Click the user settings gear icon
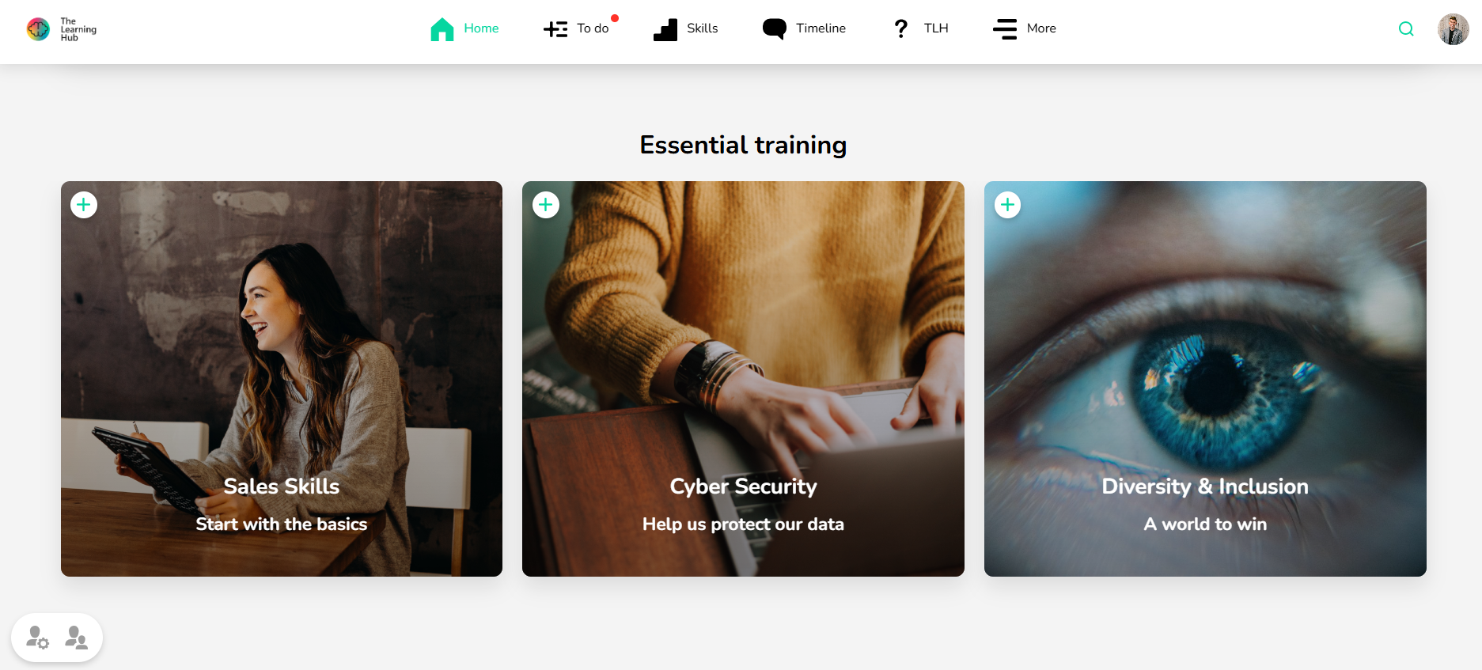The width and height of the screenshot is (1482, 670). pos(37,638)
